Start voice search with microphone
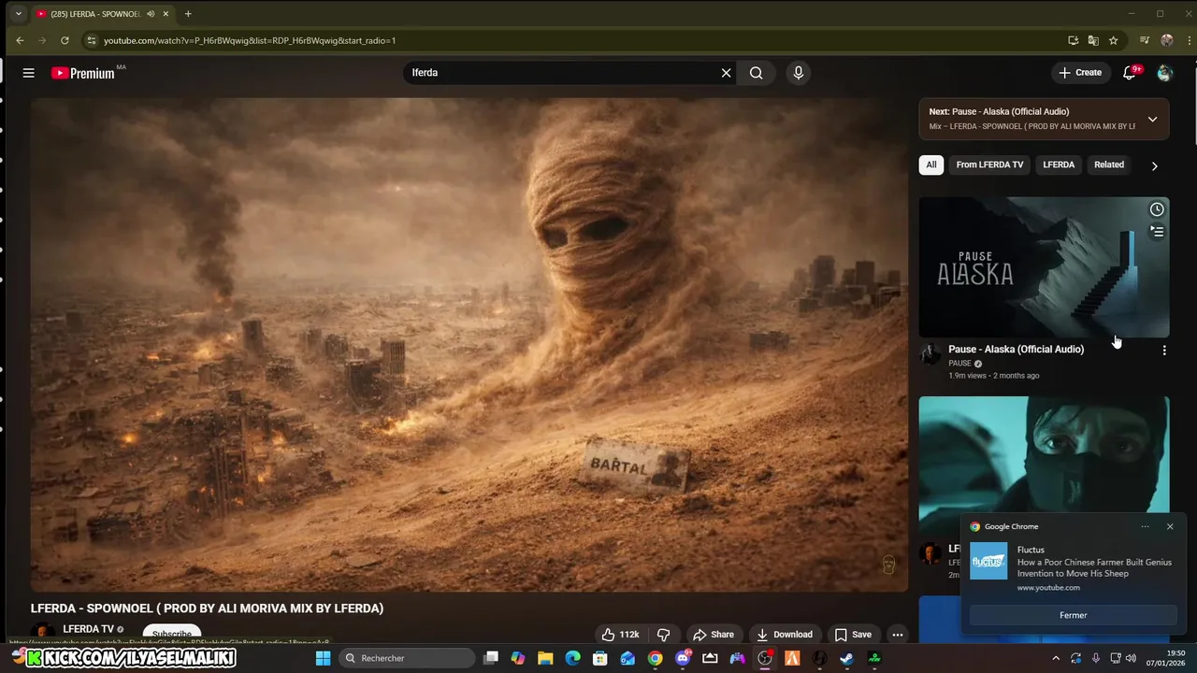Screen dimensions: 1197x673 [x=798, y=73]
